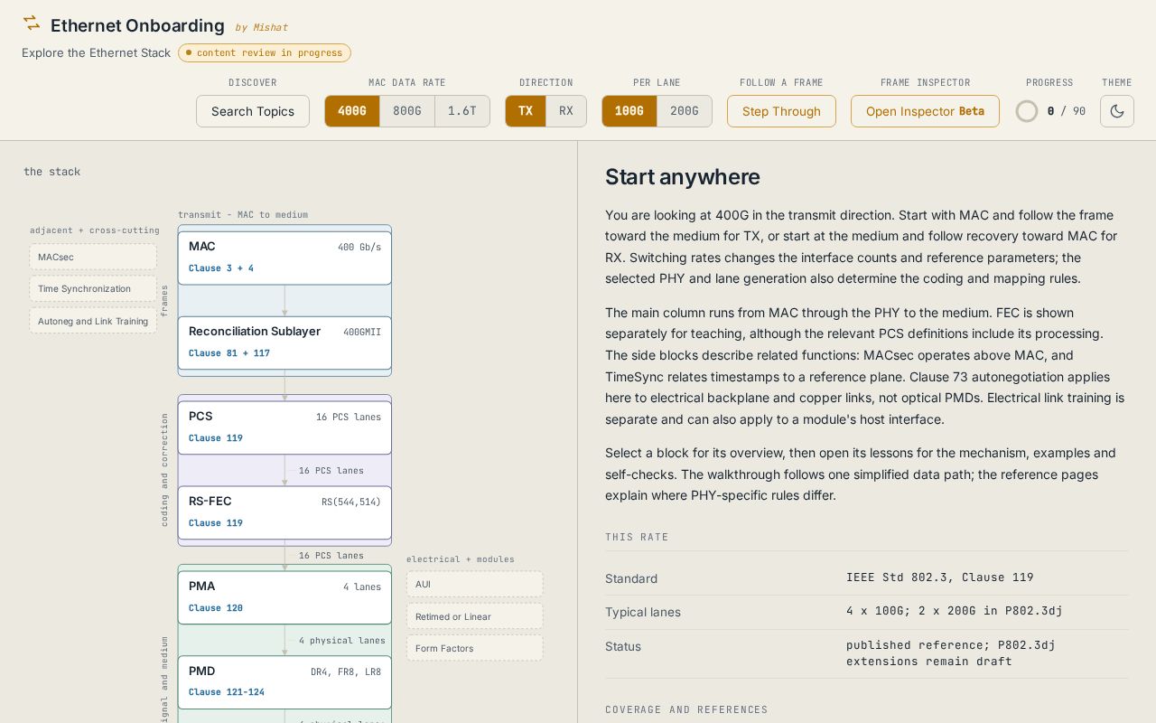
Task: Click the 'by Mishat' author text
Action: pos(262,27)
